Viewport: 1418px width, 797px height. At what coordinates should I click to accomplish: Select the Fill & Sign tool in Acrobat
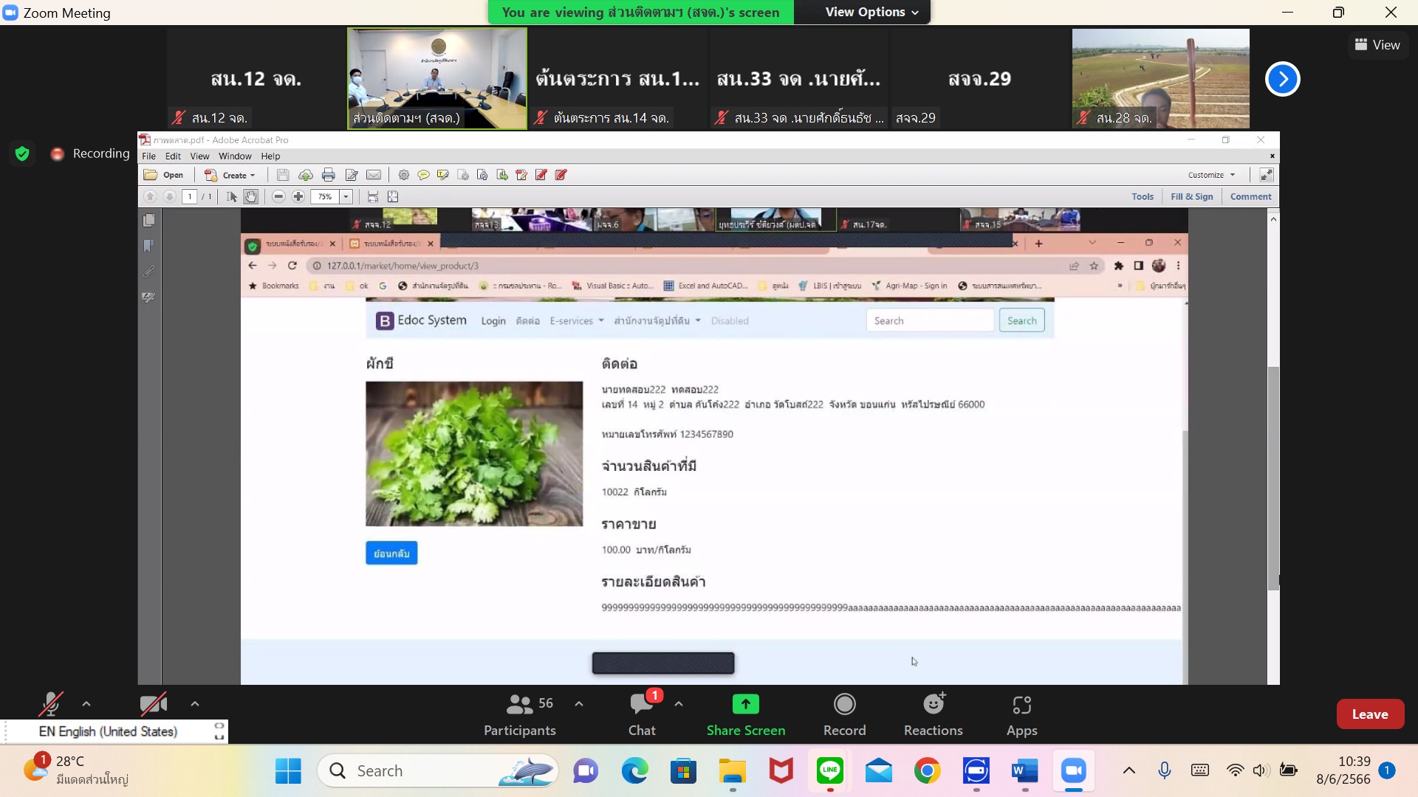(1192, 196)
